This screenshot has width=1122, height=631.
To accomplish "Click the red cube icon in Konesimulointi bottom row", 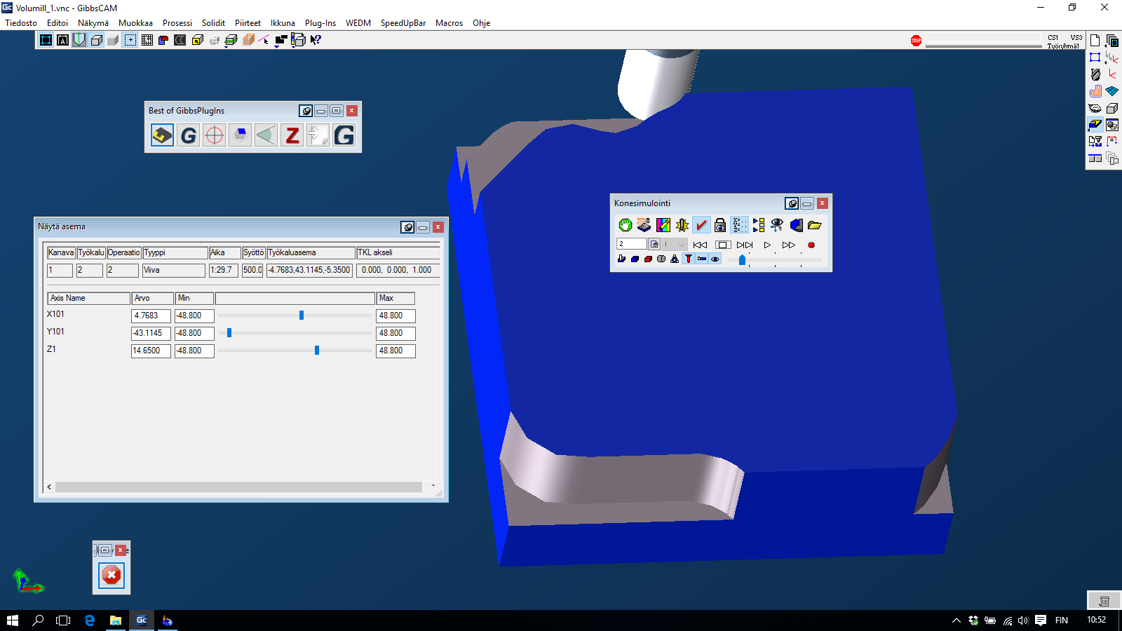I will (x=648, y=259).
